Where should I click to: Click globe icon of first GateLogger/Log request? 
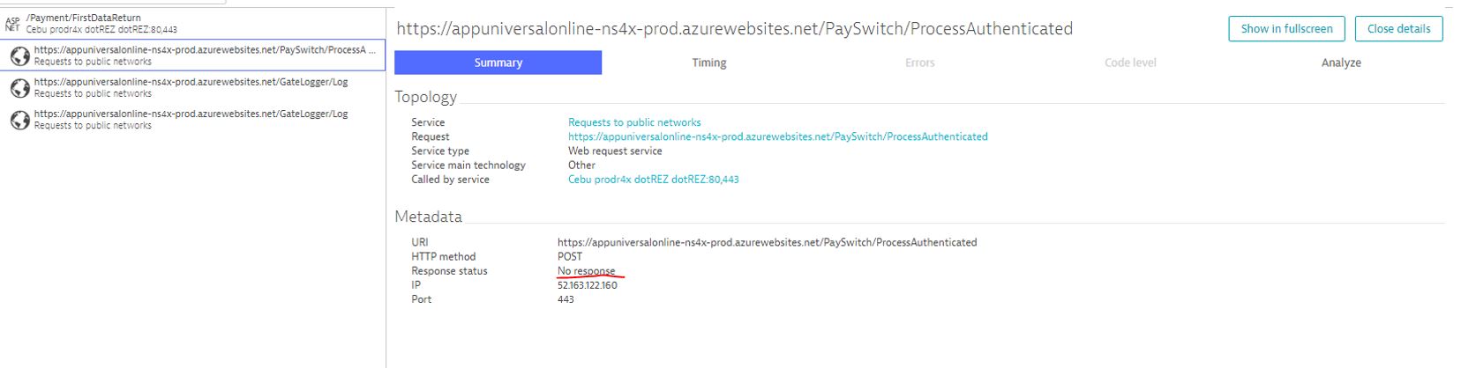click(19, 88)
